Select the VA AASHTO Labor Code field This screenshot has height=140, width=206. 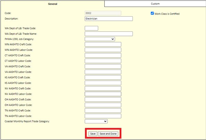[103, 72]
